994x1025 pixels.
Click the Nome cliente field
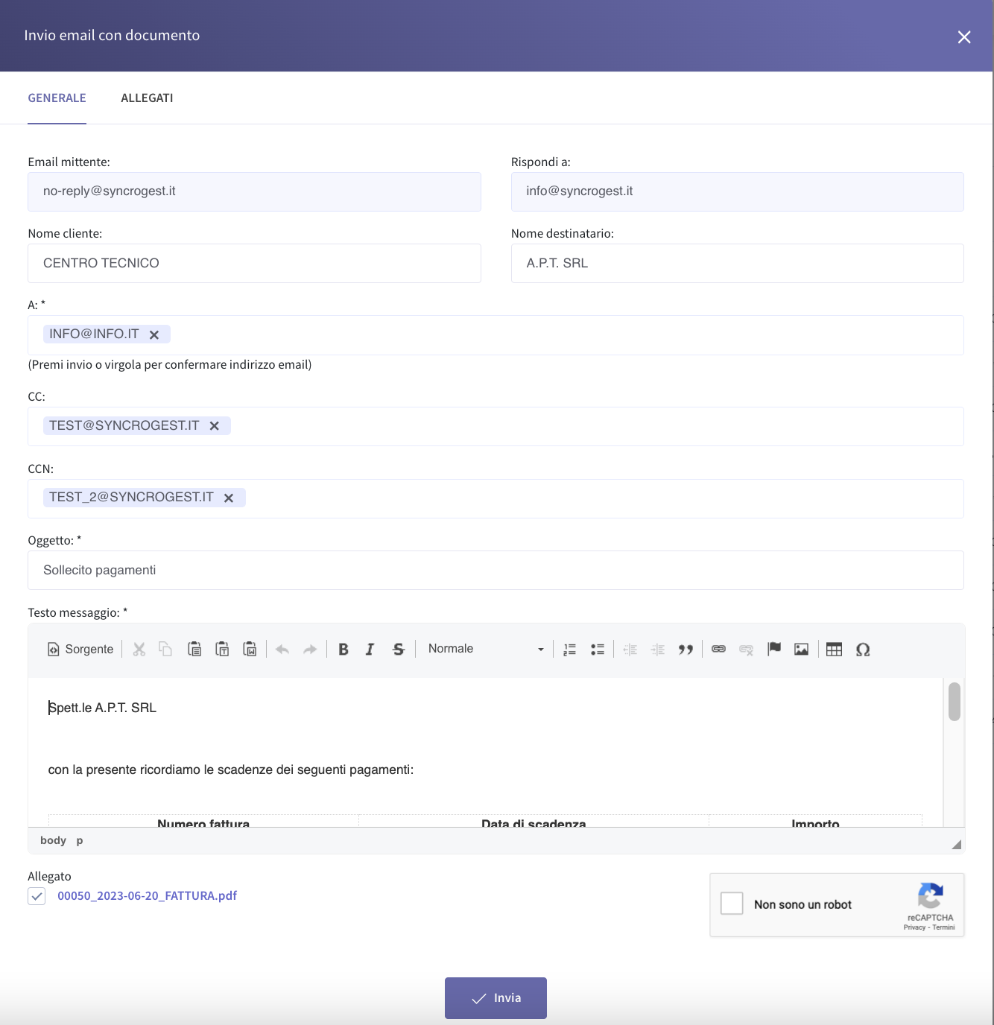254,263
